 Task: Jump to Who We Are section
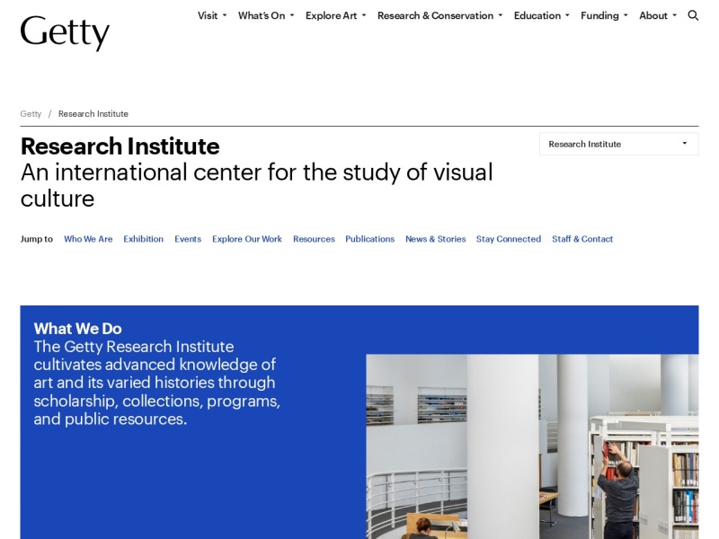click(88, 239)
